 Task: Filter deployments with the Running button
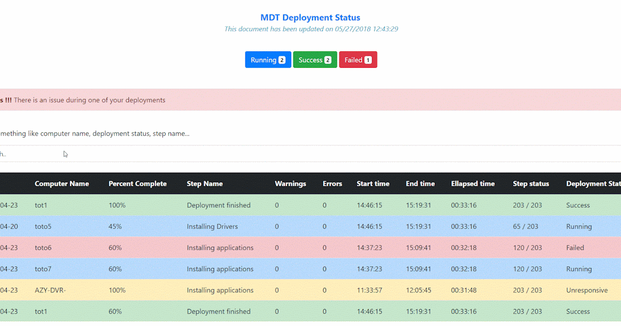coord(264,60)
